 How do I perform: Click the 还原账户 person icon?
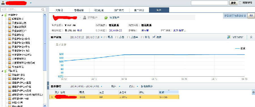pyautogui.click(x=84, y=18)
